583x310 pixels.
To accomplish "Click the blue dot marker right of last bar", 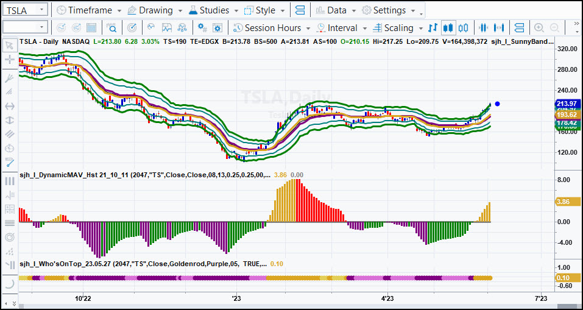I will (498, 104).
